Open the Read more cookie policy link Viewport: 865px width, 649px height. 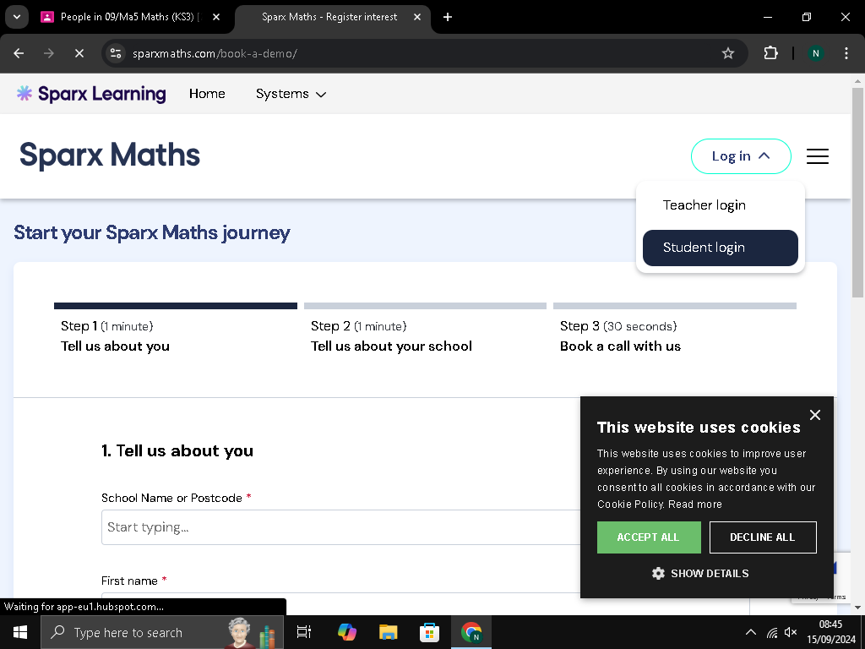coord(694,504)
